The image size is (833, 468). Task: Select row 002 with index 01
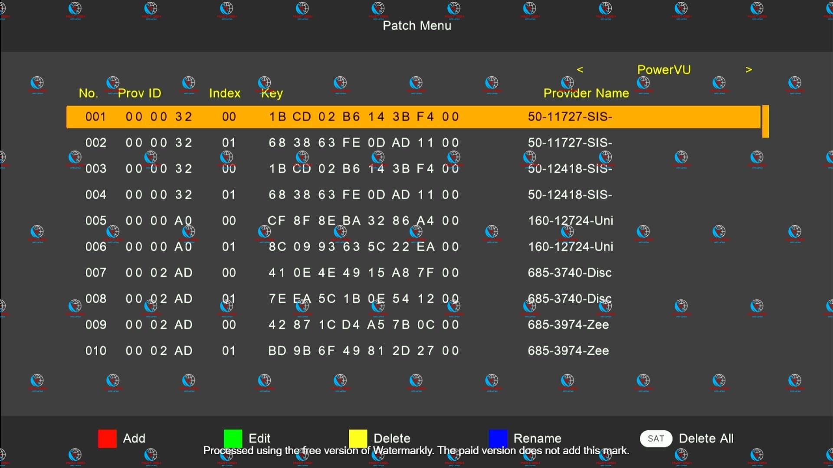point(412,143)
